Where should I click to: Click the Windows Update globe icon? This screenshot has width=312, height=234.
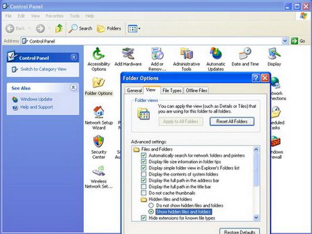[x=15, y=99]
